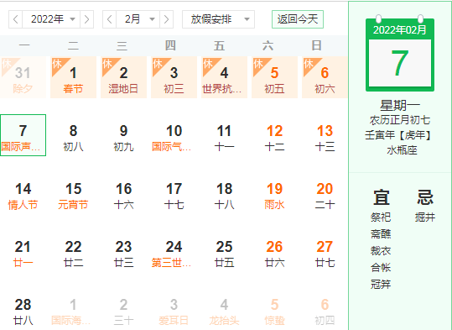
Task: Select February 16 十六 date
Action: 123,193
